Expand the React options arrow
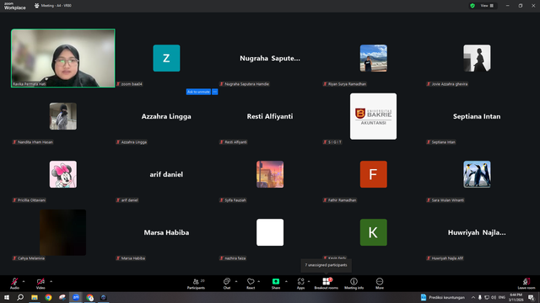 259,281
